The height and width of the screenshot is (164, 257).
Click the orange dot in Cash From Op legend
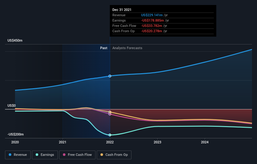(102, 155)
